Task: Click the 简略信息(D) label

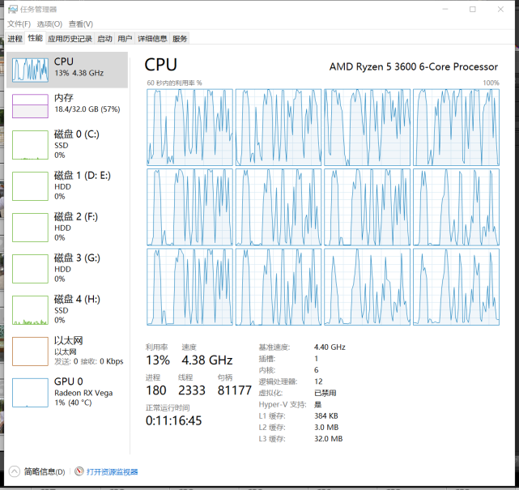Action: point(45,471)
